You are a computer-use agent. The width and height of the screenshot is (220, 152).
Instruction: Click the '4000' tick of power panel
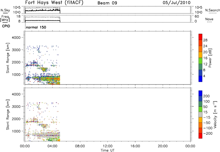tap(16, 38)
